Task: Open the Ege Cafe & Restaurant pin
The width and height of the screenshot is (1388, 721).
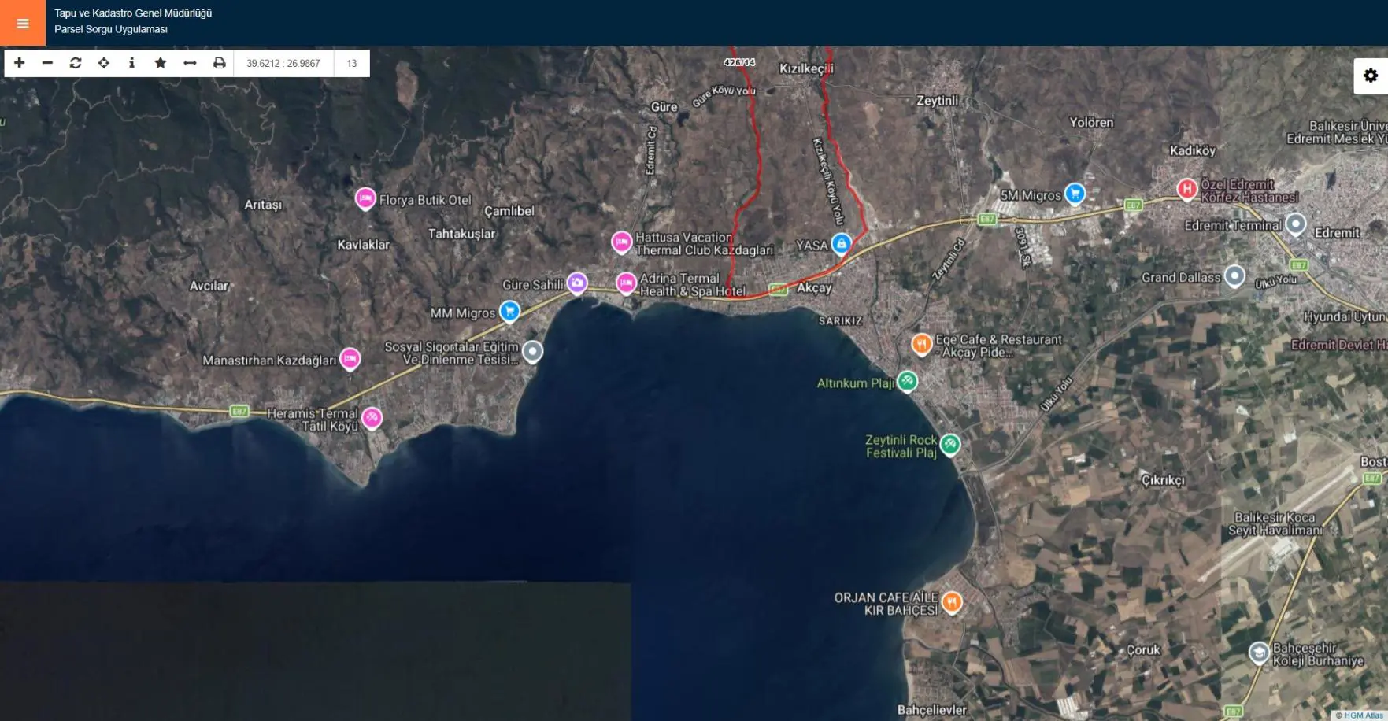Action: click(x=921, y=344)
